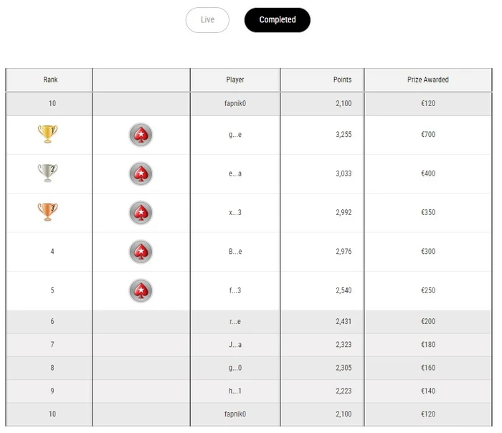Viewport: 502px width, 433px height.
Task: Click the gold trophy rank icon
Action: [47, 134]
